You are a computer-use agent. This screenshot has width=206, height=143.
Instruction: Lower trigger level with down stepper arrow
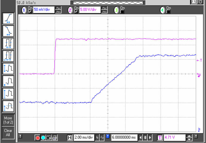coord(189,139)
